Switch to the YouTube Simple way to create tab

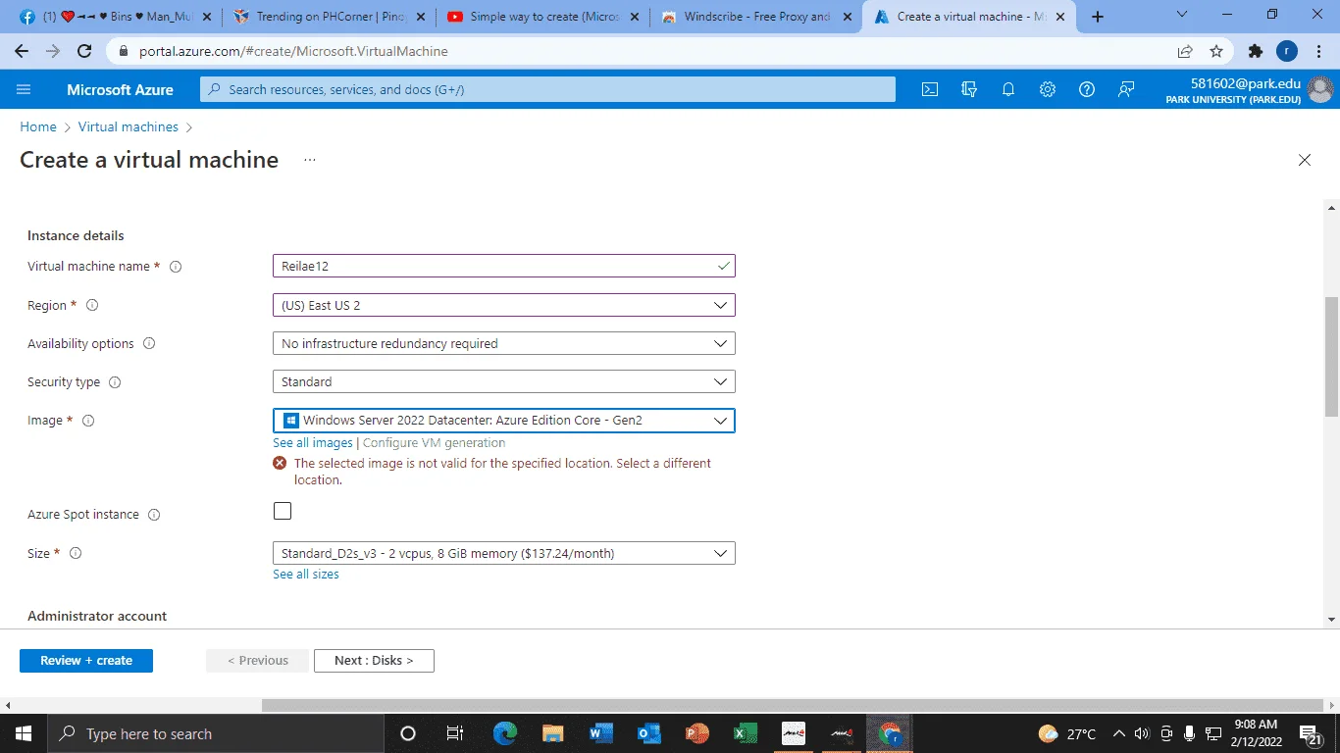(x=545, y=17)
